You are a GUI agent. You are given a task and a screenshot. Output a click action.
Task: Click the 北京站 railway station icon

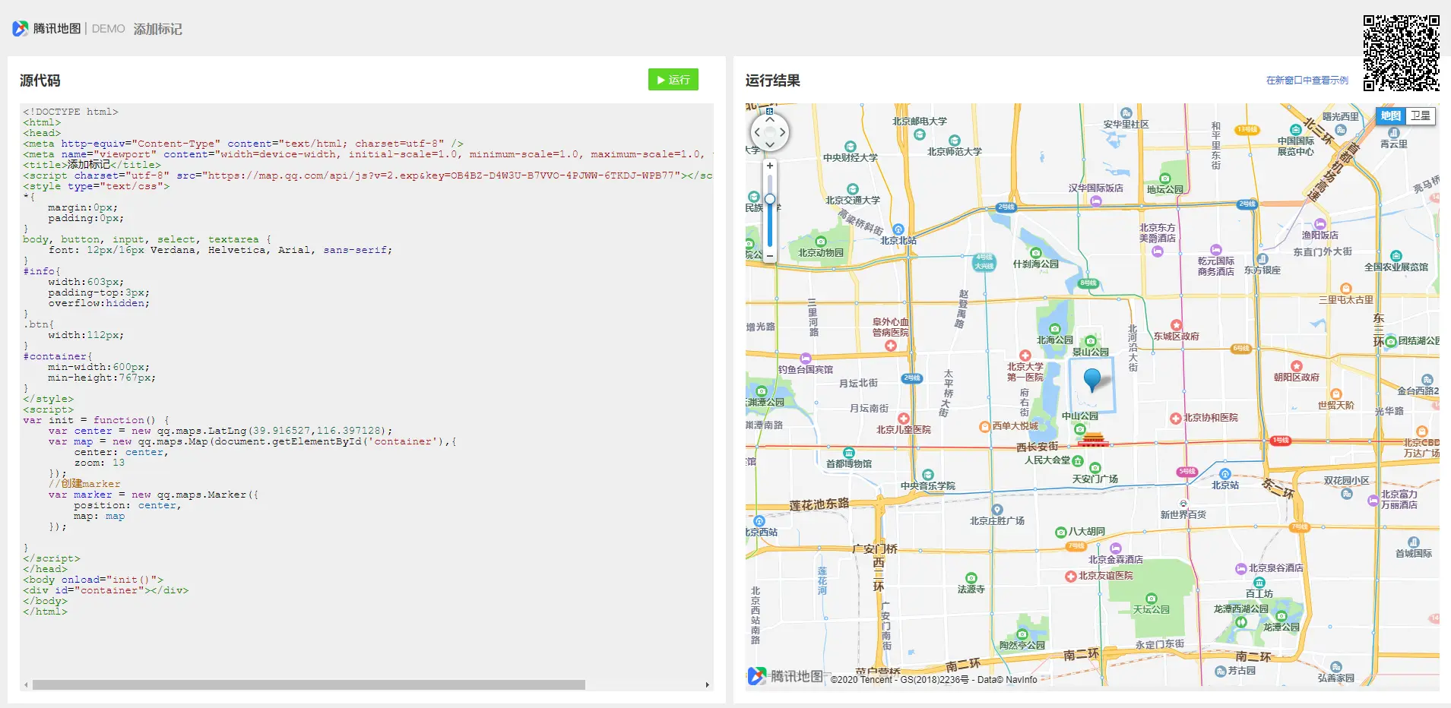(1224, 474)
